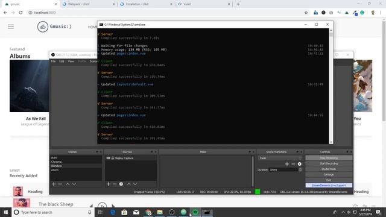Remove the selected scene in OBS Scenes panel

tap(60, 184)
